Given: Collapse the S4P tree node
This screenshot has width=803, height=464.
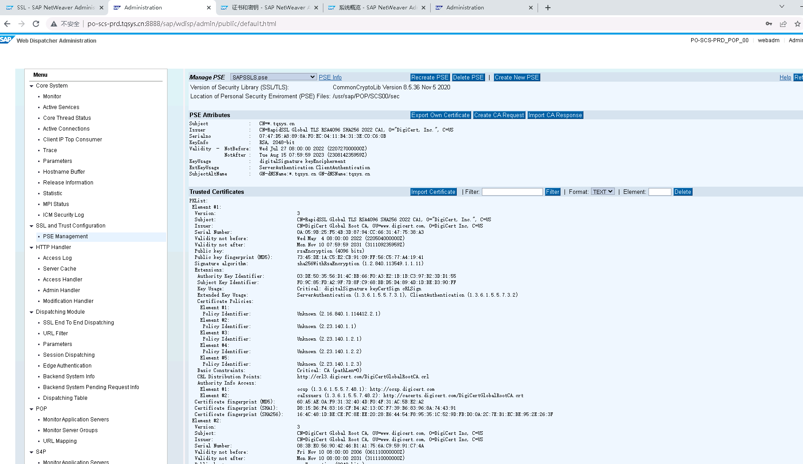Looking at the screenshot, I should [31, 452].
